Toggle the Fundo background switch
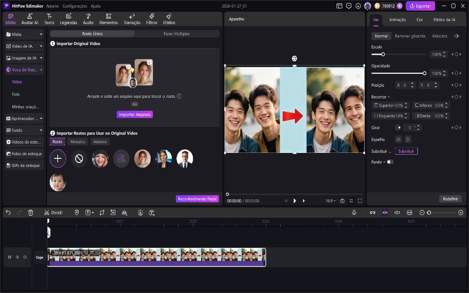 pos(390,162)
